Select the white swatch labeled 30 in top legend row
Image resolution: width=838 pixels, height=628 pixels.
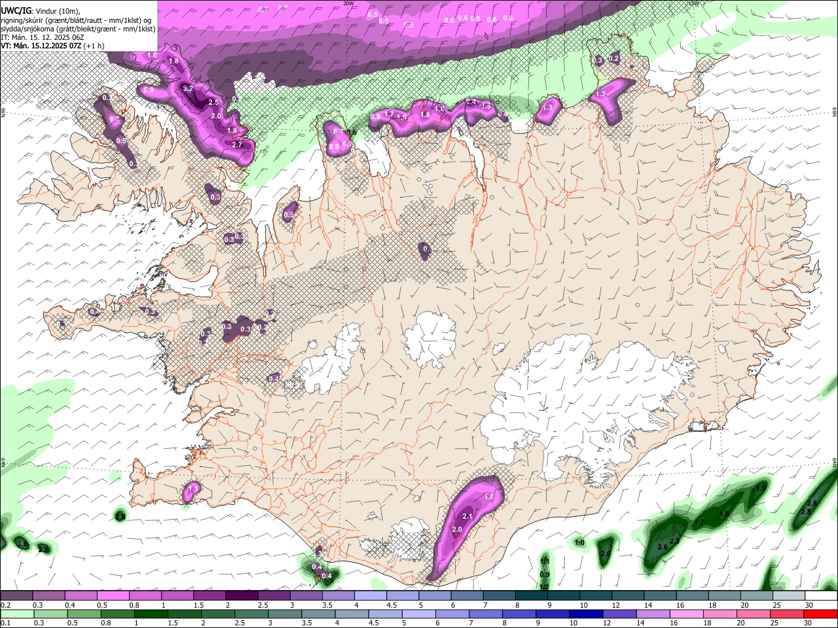point(821,596)
